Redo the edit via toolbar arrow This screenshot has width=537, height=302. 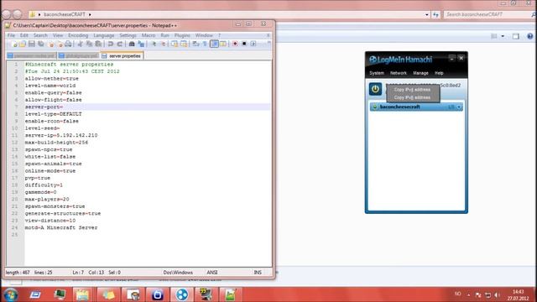coord(119,44)
